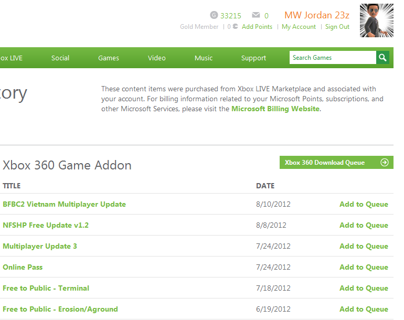
Task: Click the Sign Out link
Action: pos(337,27)
